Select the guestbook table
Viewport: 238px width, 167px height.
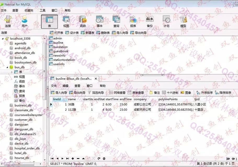59,51
